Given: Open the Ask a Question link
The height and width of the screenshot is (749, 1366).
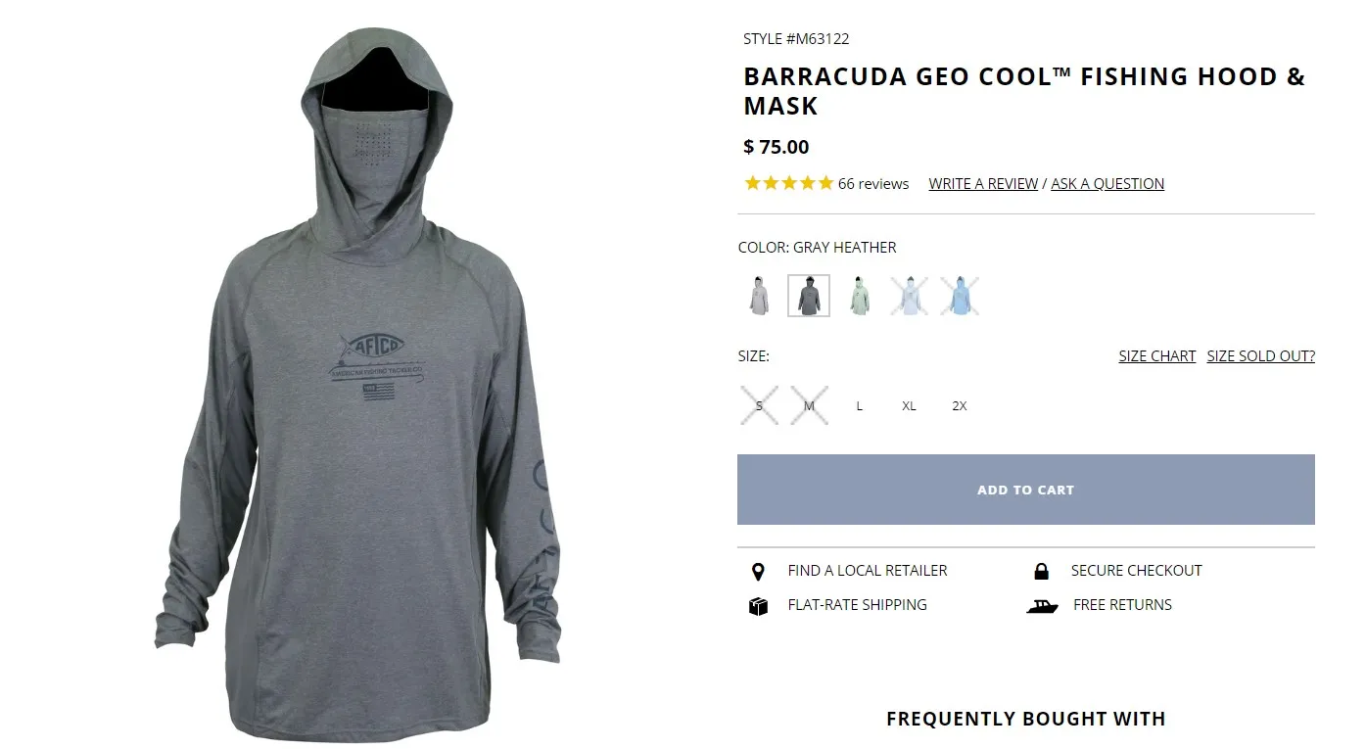Looking at the screenshot, I should click(1107, 184).
